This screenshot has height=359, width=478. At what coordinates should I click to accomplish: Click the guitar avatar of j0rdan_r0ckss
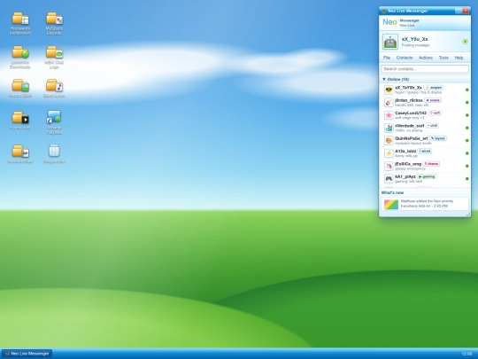coord(389,103)
